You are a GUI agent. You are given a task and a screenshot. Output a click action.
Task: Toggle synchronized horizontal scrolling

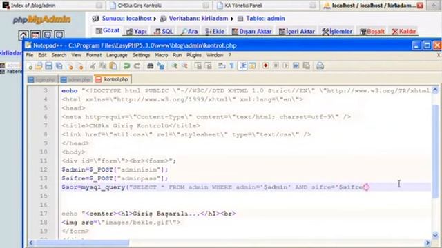pyautogui.click(x=209, y=66)
